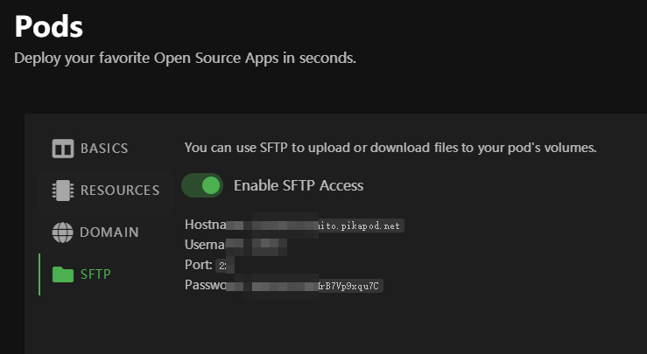
Task: Disable the Enable SFTP Access switch
Action: tap(202, 185)
